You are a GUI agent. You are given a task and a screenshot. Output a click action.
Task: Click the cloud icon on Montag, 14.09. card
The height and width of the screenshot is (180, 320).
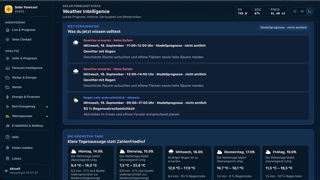(73, 151)
